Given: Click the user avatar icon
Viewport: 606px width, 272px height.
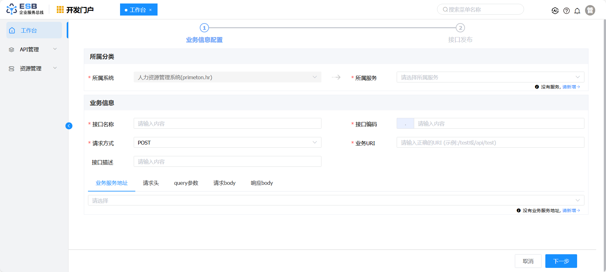Looking at the screenshot, I should click(x=590, y=10).
